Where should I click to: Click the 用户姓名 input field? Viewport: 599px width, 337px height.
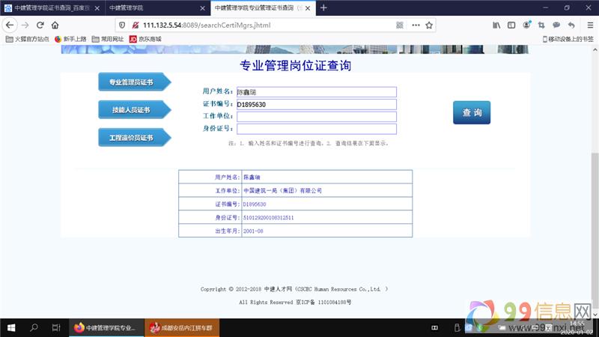pos(316,92)
